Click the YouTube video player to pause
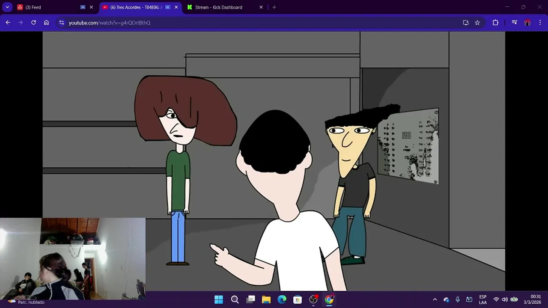 pos(274,161)
